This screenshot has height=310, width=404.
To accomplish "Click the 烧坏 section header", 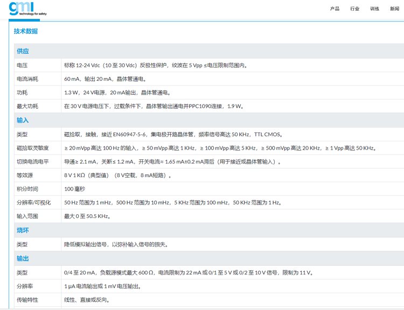I will (23, 230).
